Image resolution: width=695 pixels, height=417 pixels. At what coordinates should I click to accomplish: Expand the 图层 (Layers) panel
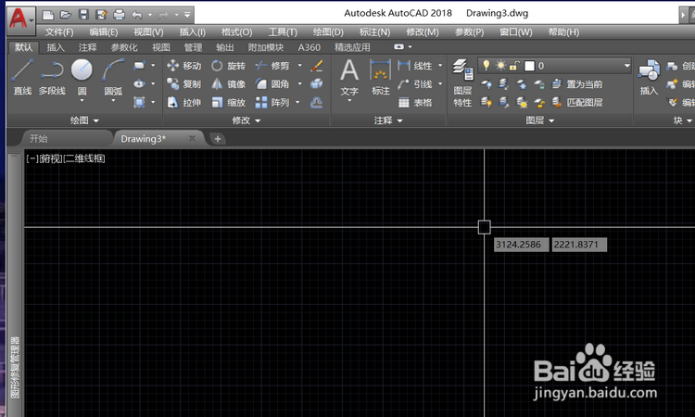[x=540, y=120]
